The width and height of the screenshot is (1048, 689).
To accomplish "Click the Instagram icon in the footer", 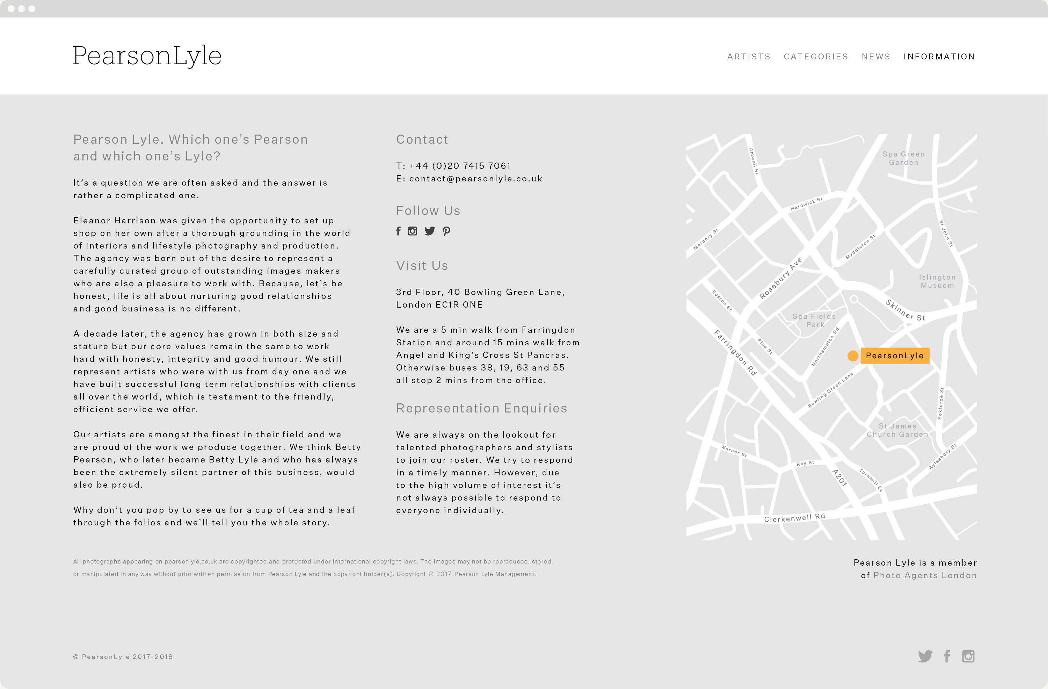I will click(x=968, y=656).
